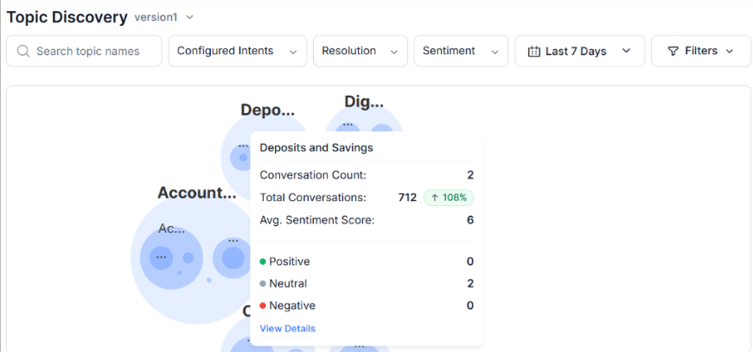Image resolution: width=753 pixels, height=352 pixels.
Task: Expand the Last 7 Days chevron
Action: point(627,52)
